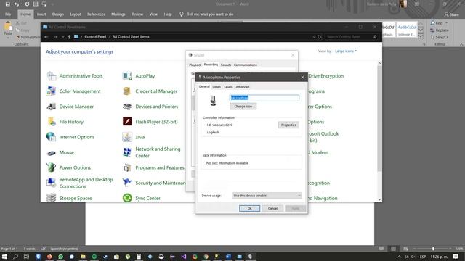The image size is (465, 261).
Task: Close the Microphone Properties dialog
Action: (x=302, y=78)
